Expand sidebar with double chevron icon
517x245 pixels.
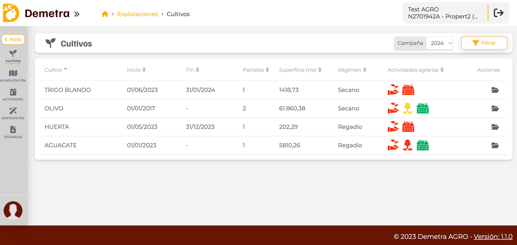pyautogui.click(x=77, y=14)
